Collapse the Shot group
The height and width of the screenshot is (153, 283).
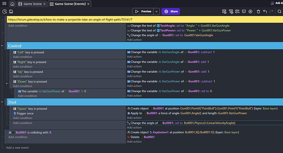coord(2,102)
